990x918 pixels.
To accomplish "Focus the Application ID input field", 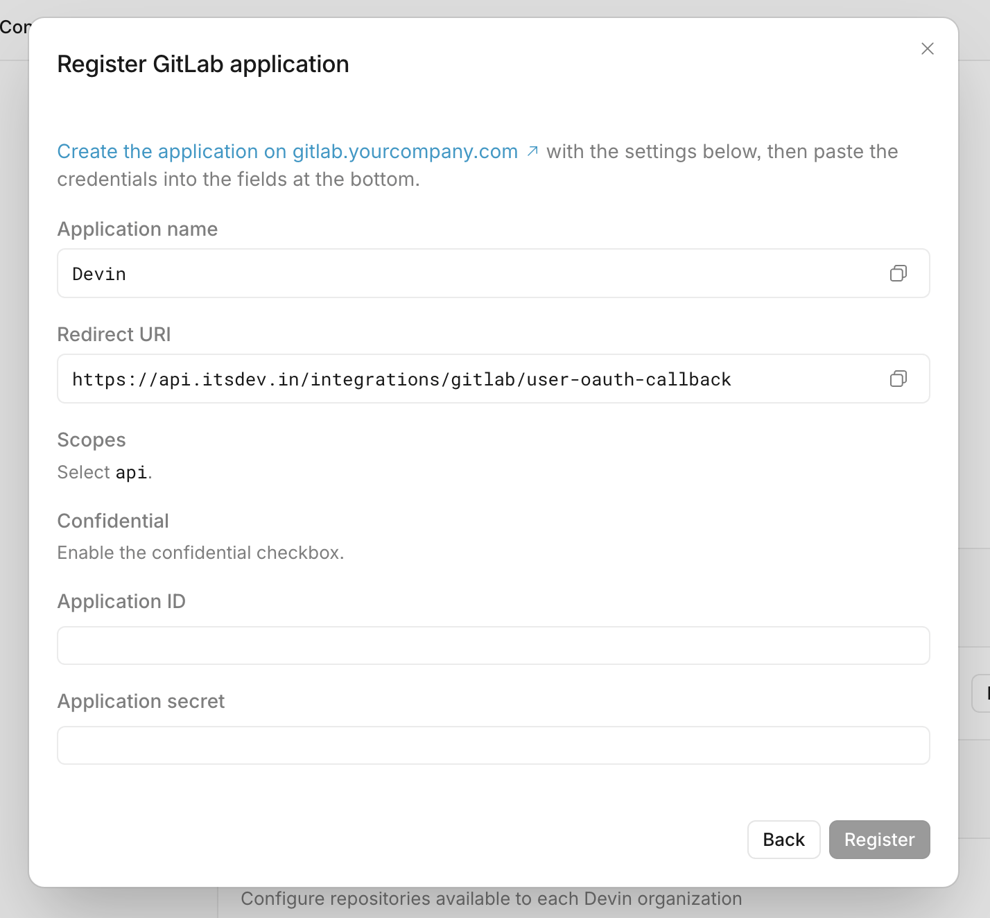I will pos(493,646).
